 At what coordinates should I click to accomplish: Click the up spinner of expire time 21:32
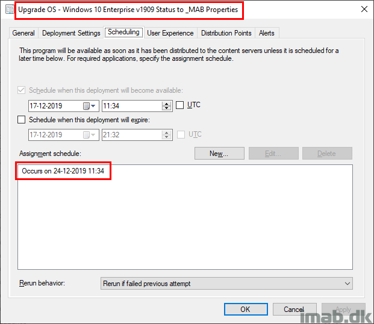click(x=166, y=132)
